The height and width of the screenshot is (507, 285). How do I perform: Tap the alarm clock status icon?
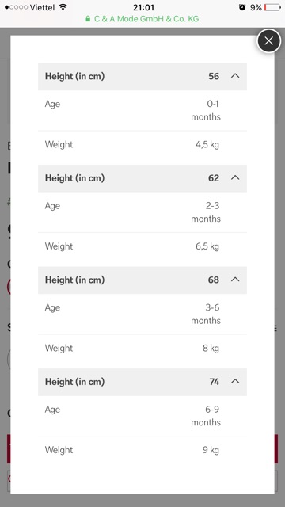click(x=242, y=7)
